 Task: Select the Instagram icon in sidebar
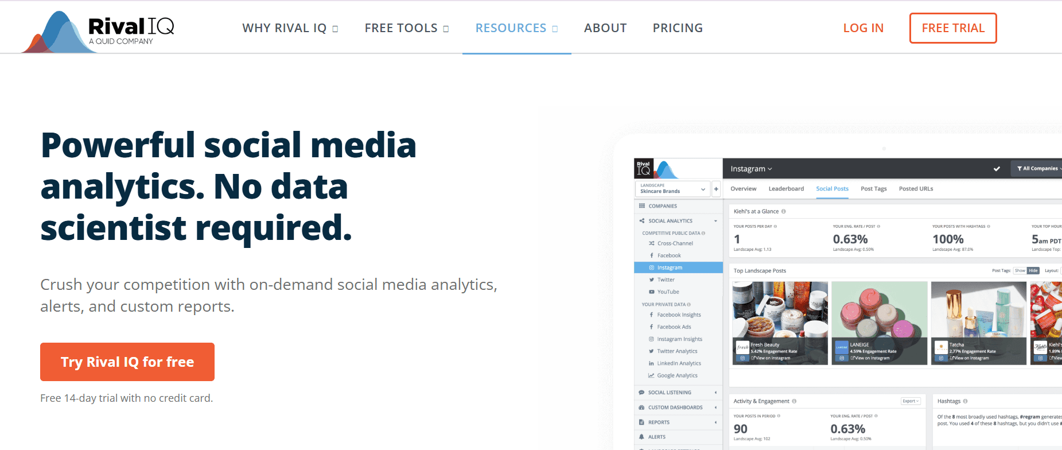tap(652, 267)
